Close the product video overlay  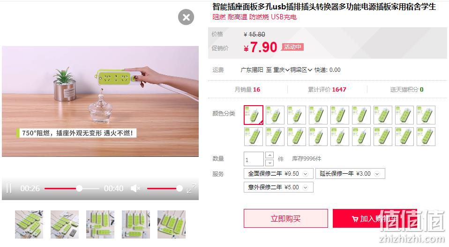coord(186,17)
